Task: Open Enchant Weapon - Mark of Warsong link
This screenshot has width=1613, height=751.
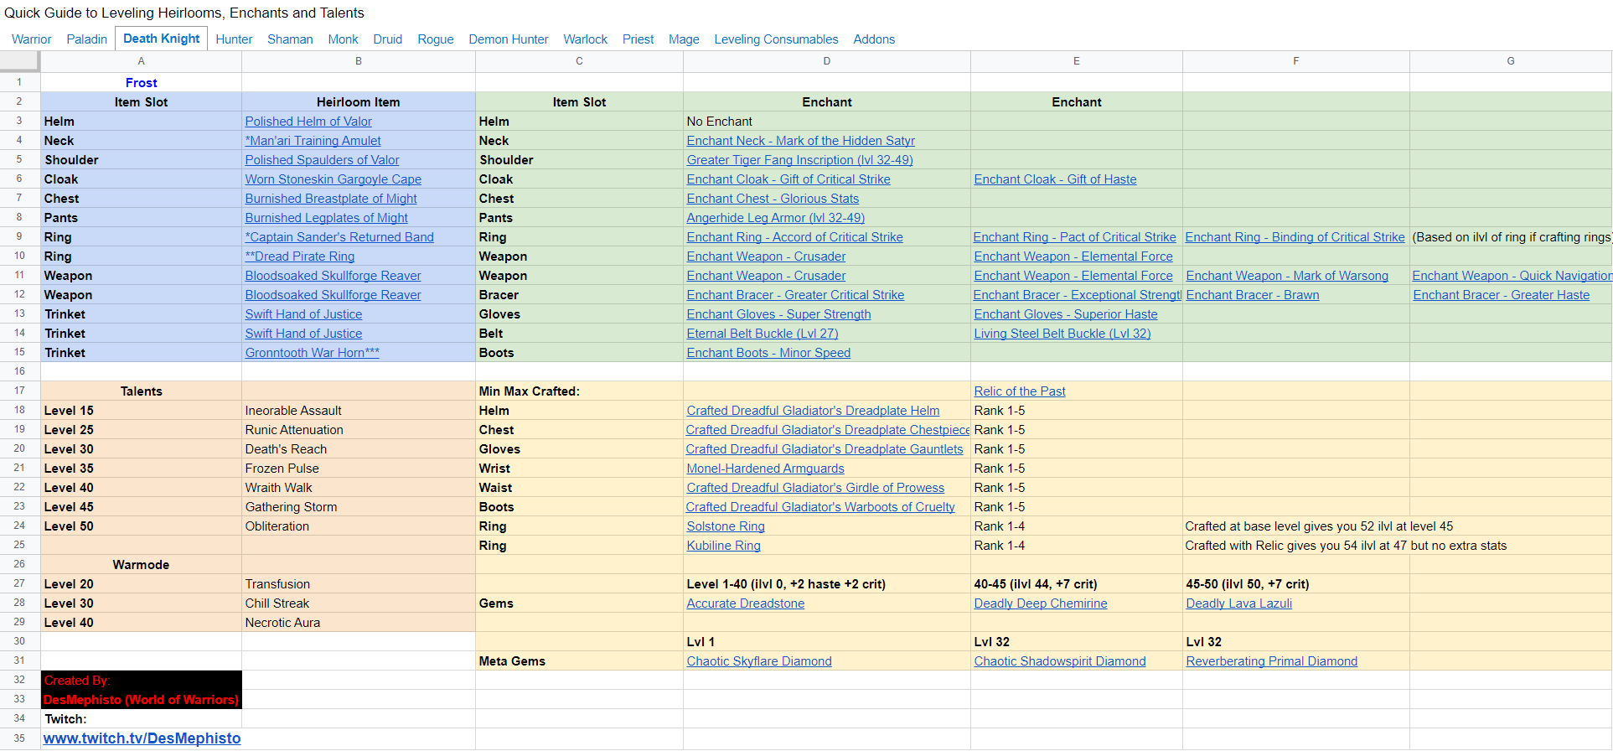Action: pyautogui.click(x=1287, y=276)
